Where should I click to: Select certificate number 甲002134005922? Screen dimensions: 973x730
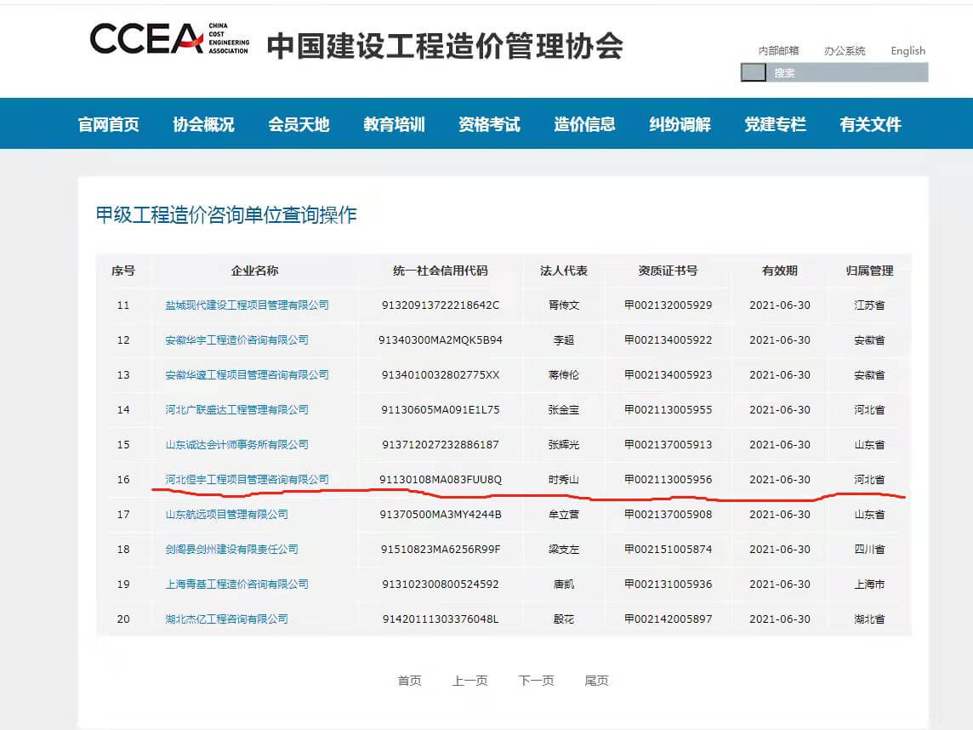(x=668, y=339)
